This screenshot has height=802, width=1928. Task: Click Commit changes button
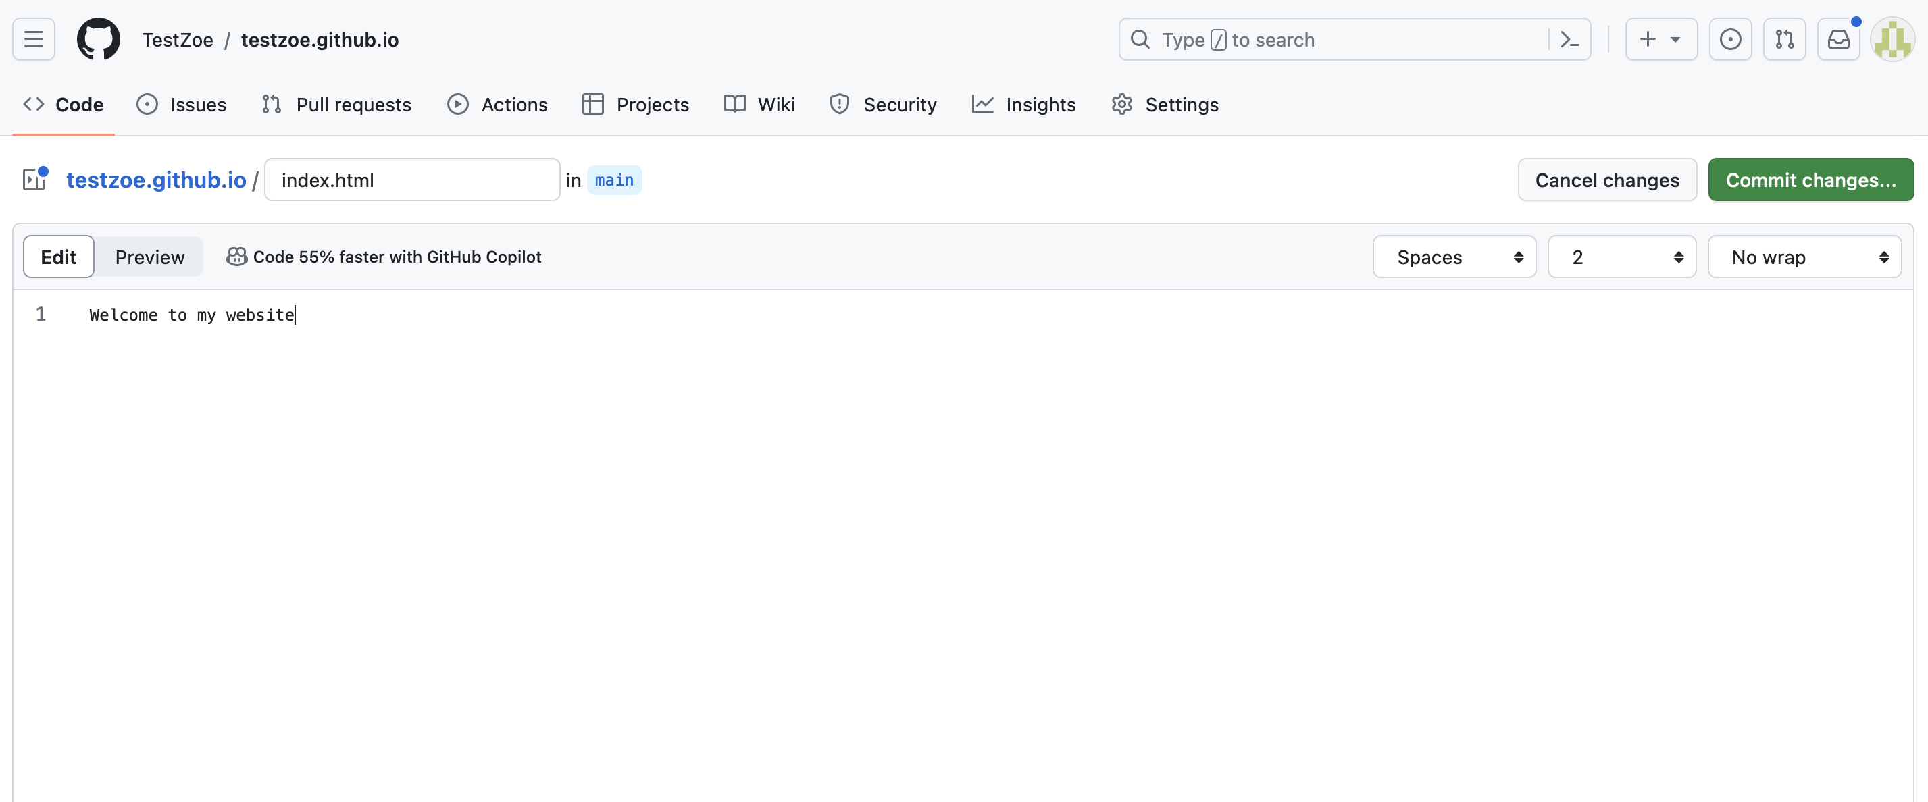click(1810, 180)
